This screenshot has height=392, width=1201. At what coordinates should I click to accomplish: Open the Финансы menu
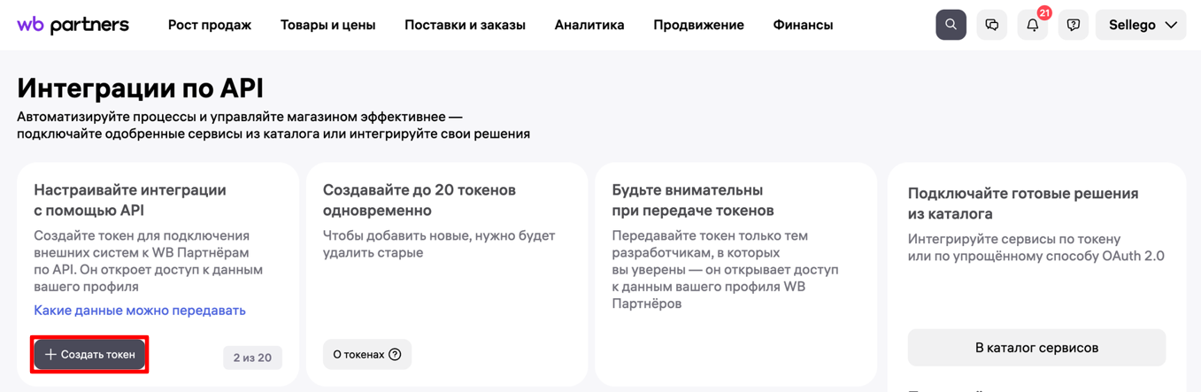(803, 25)
